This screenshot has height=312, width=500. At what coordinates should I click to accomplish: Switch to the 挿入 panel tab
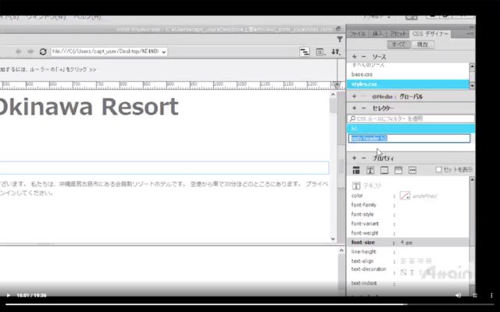tap(377, 34)
